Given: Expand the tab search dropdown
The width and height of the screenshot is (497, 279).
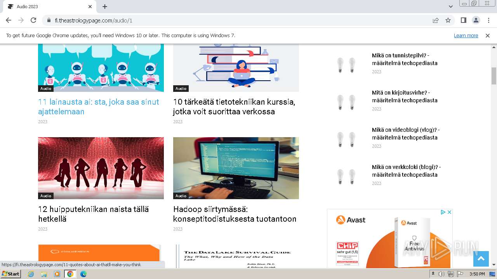Looking at the screenshot, I should [x=451, y=7].
